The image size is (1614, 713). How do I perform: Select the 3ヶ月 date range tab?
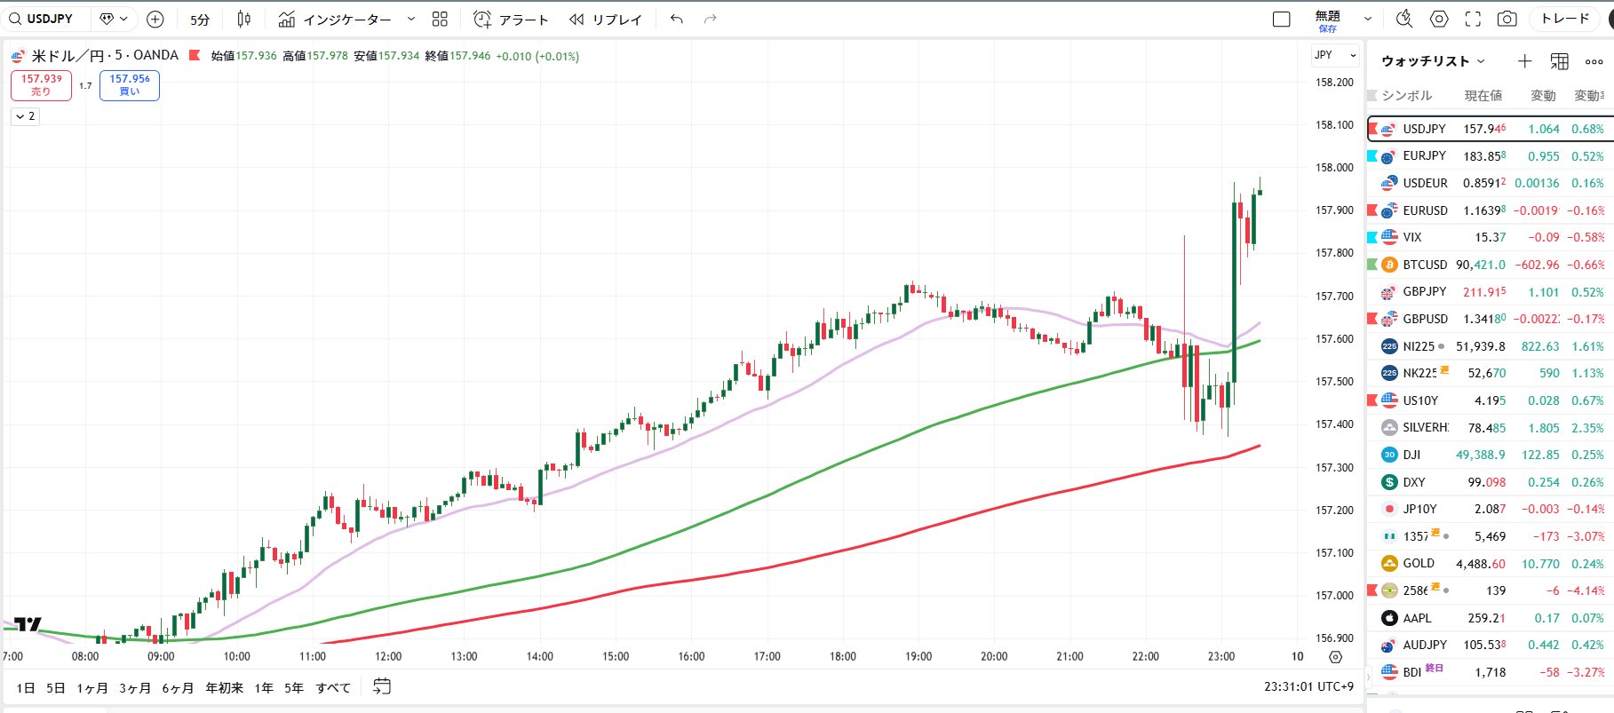pos(134,687)
